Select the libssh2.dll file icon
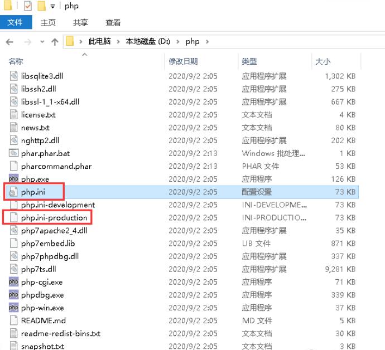This screenshot has width=385, height=350. (x=13, y=89)
